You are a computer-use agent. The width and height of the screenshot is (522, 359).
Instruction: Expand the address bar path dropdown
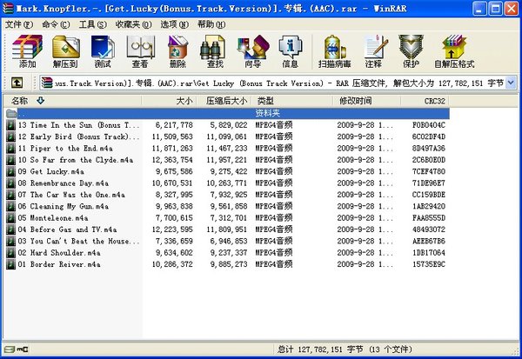511,83
